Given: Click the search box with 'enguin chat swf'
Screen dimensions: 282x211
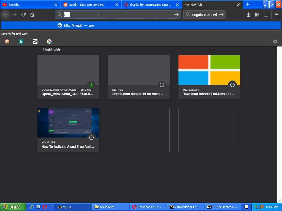Looking at the screenshot, I should 204,15.
